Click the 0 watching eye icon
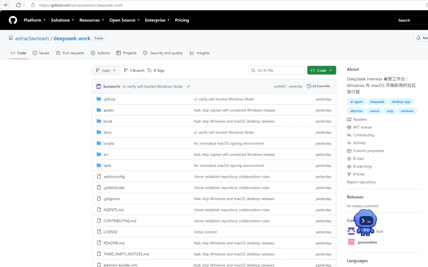The height and width of the screenshot is (267, 428). (349, 166)
